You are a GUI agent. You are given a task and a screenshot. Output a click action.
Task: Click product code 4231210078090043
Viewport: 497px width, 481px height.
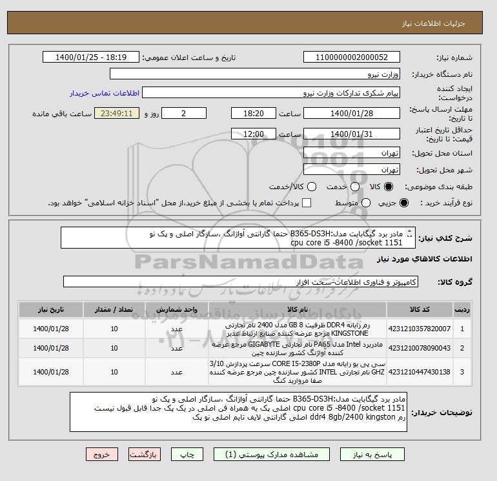pos(420,348)
